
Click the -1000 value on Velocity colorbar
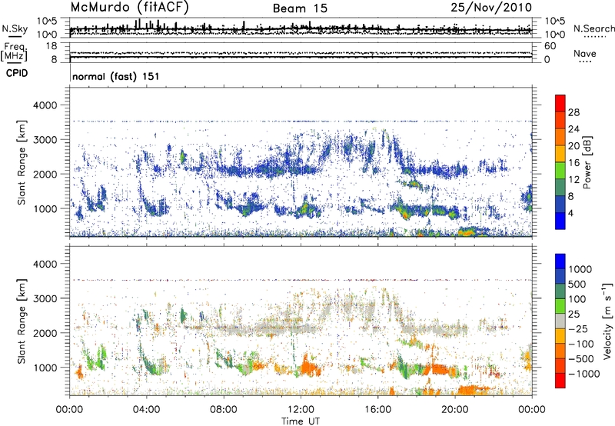coord(584,374)
